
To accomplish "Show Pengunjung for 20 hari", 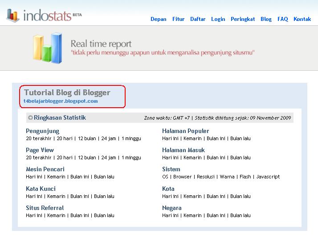I will [65, 138].
